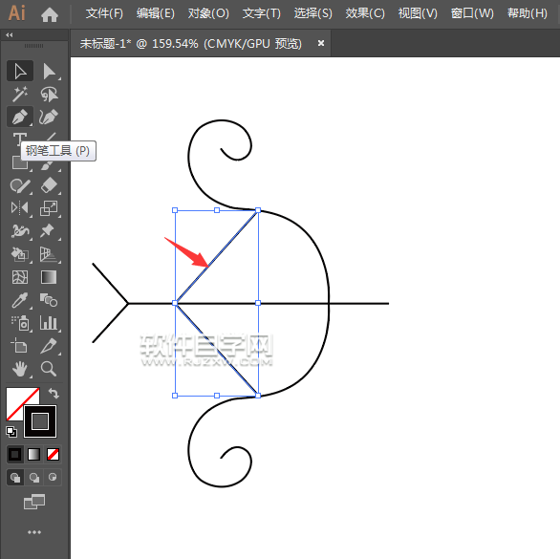
Task: Choose the Zoom magnifier tool
Action: [x=49, y=369]
